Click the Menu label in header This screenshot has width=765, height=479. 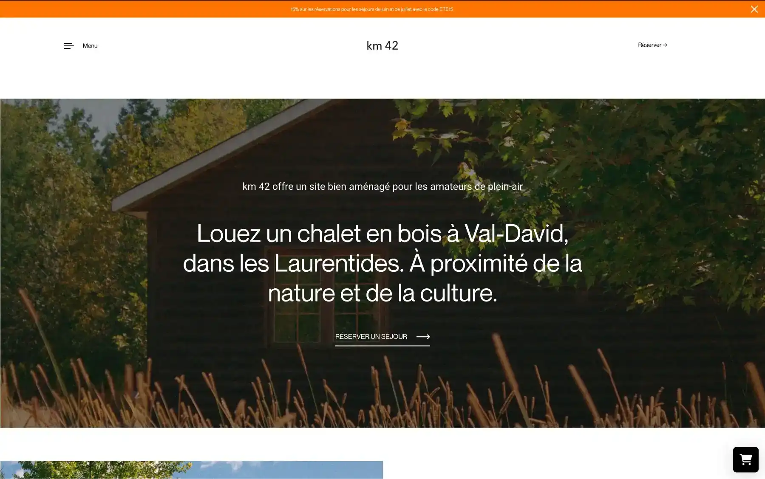click(90, 46)
